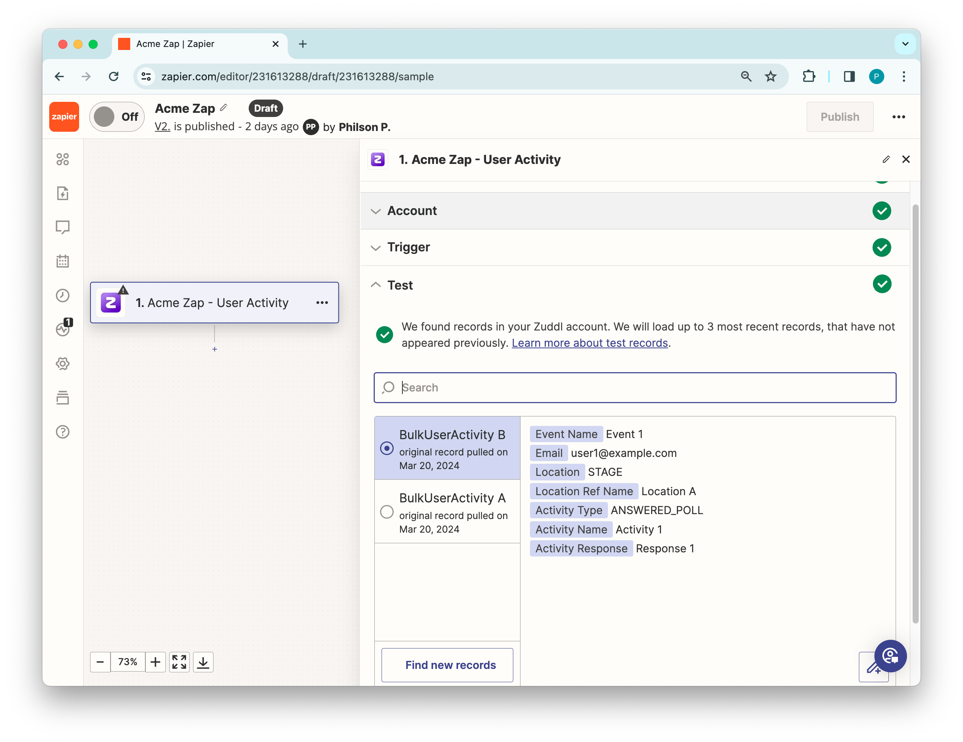
Task: Select the BulkUserActivity B radio button
Action: 387,448
